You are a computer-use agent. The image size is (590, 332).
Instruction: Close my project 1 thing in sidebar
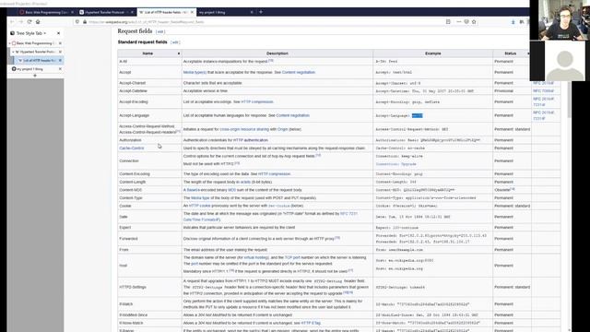coord(60,69)
